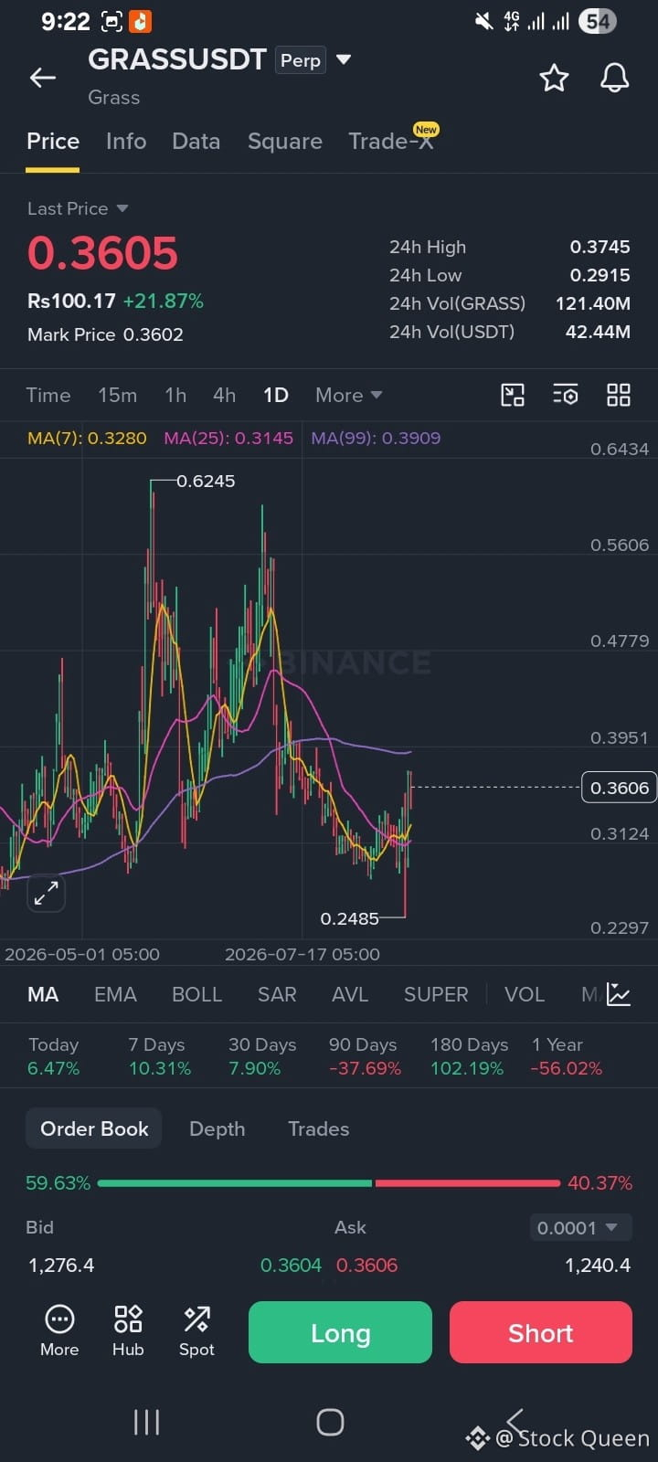The image size is (658, 1462).
Task: Tap the muted bell status icon
Action: point(483,21)
